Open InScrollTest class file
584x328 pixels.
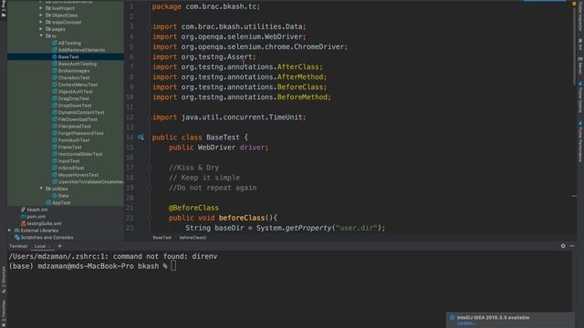71,168
